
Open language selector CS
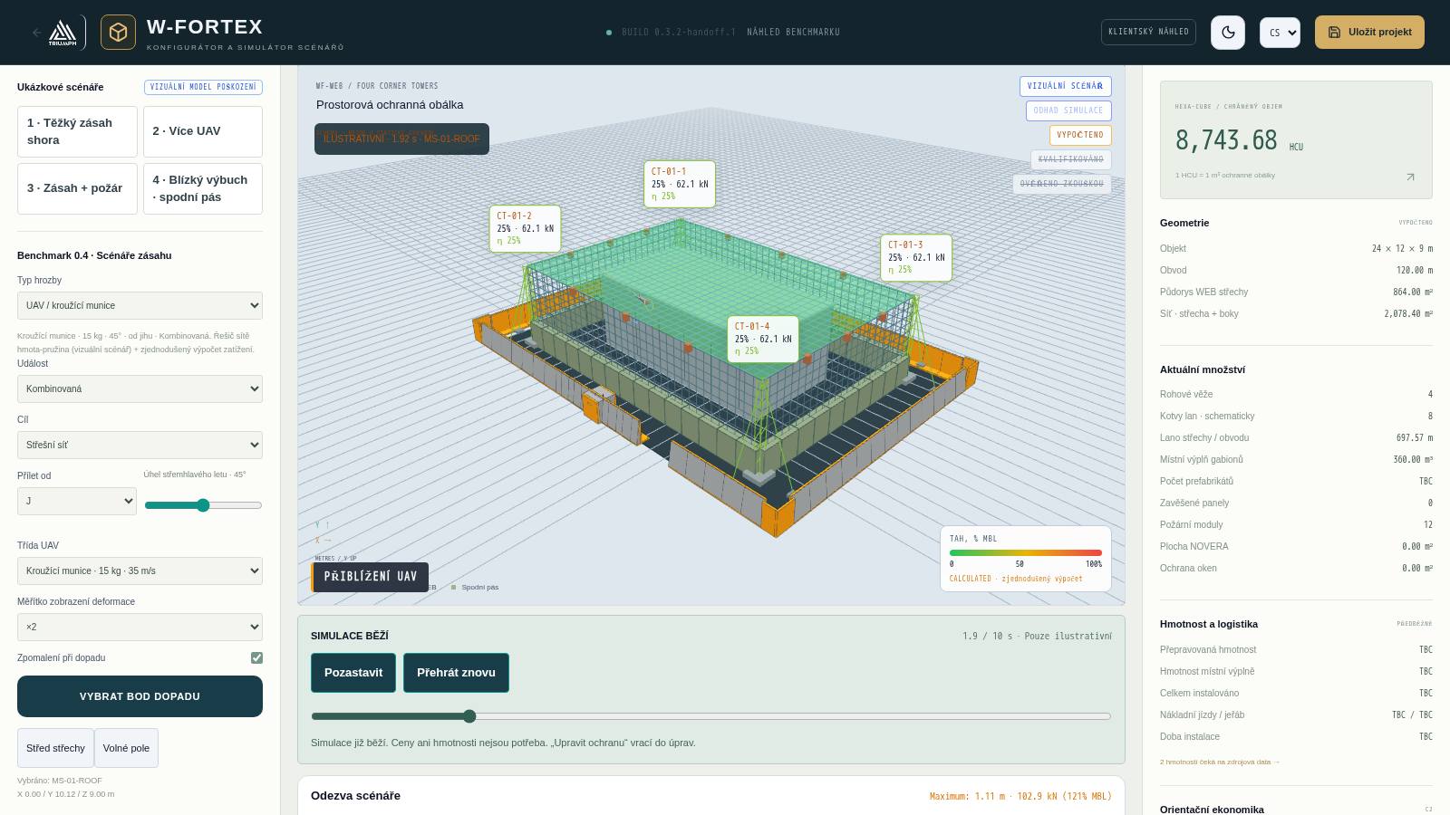tap(1280, 33)
